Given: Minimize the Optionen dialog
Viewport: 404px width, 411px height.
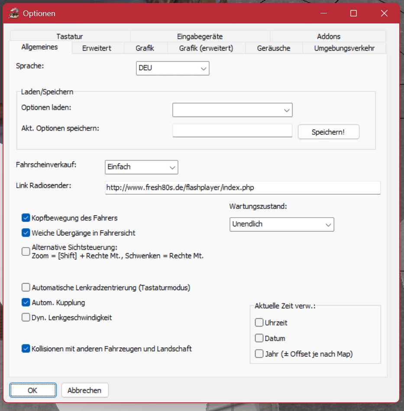Looking at the screenshot, I should pos(323,13).
